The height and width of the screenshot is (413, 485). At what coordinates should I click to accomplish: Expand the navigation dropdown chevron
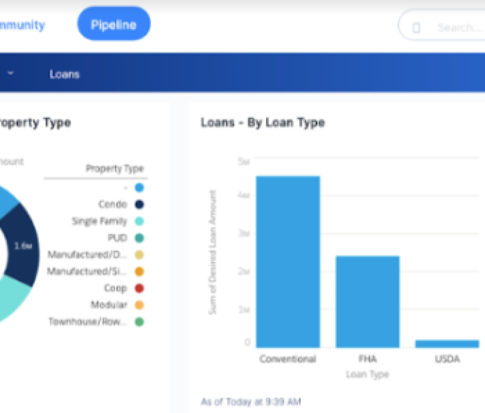coord(11,73)
